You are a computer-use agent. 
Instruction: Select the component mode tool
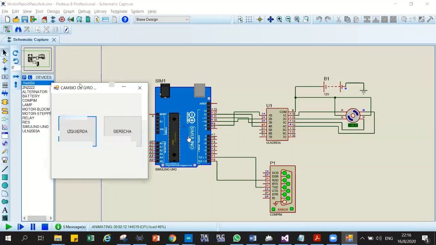tap(5, 61)
